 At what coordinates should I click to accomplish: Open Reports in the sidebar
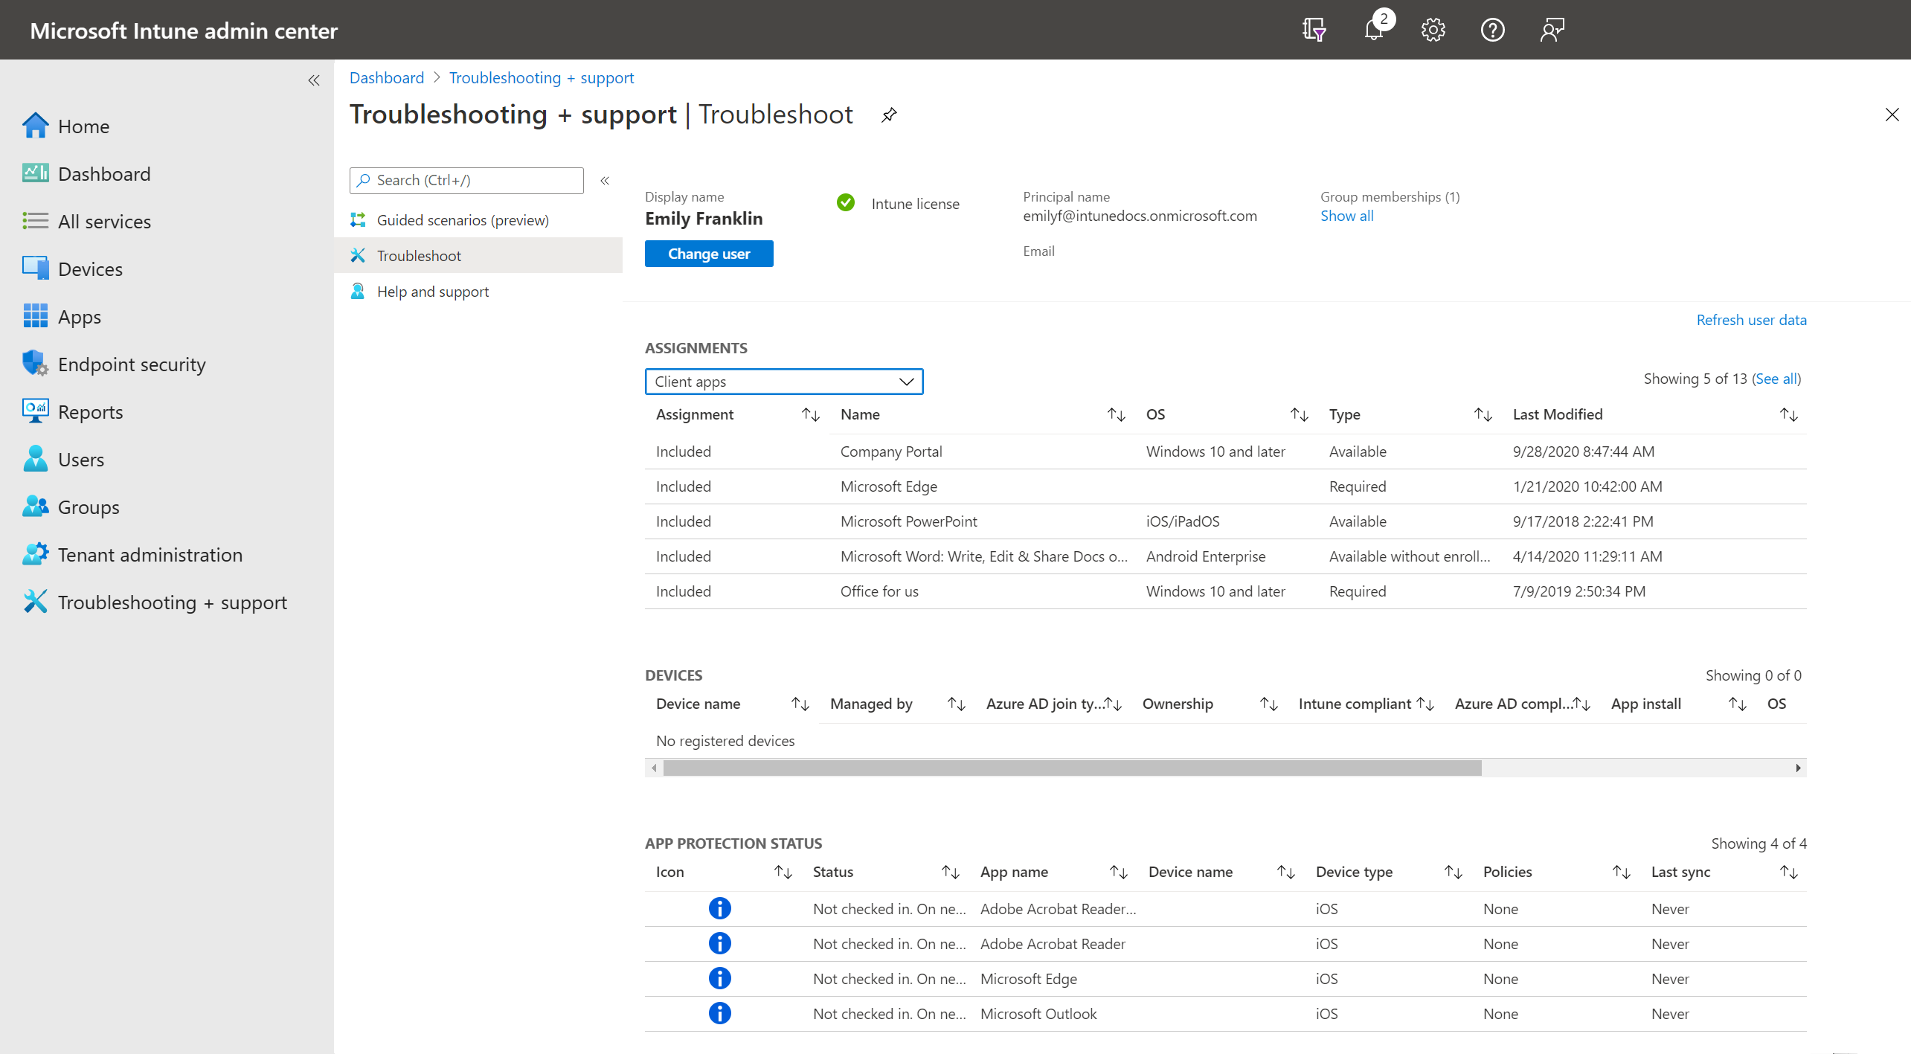(x=90, y=412)
